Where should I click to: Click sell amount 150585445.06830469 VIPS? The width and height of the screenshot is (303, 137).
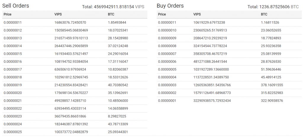pos(71,30)
